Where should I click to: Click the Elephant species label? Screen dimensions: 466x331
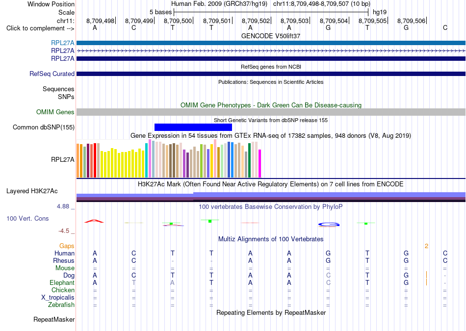coord(62,282)
